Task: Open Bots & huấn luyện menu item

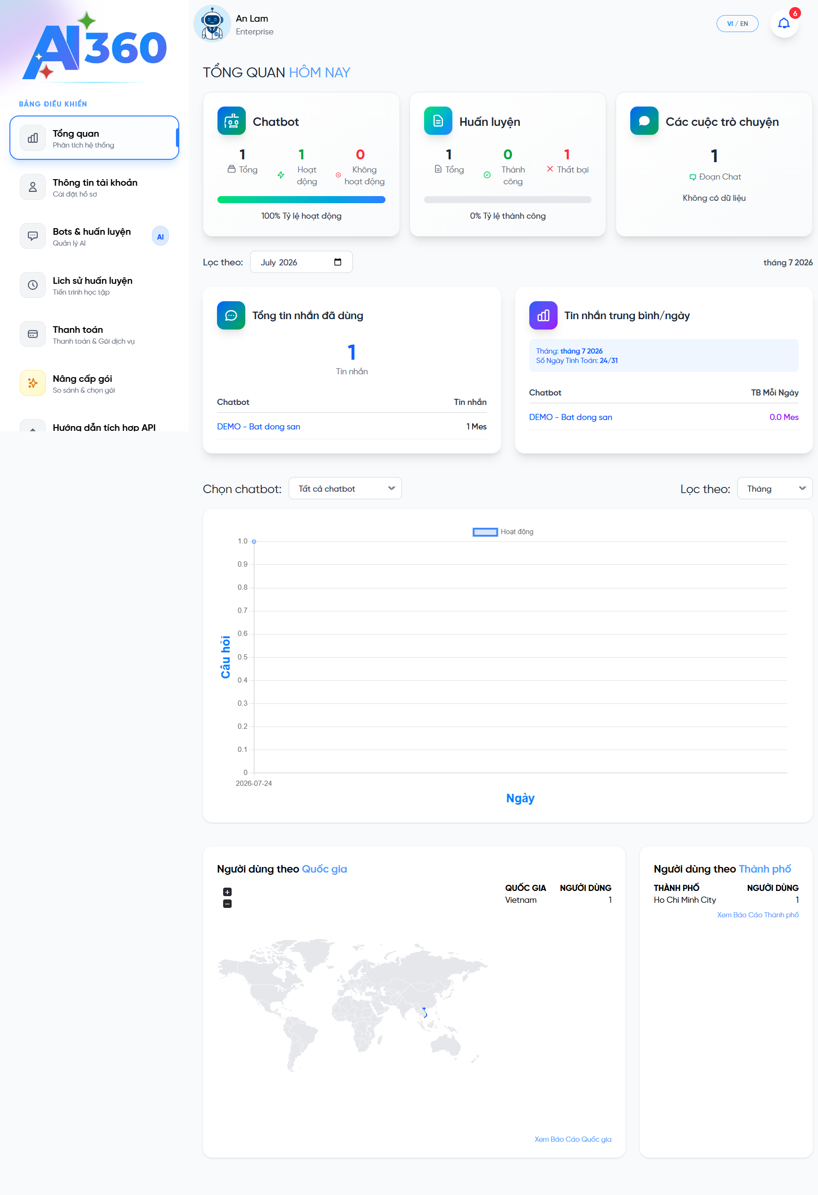Action: click(x=94, y=236)
